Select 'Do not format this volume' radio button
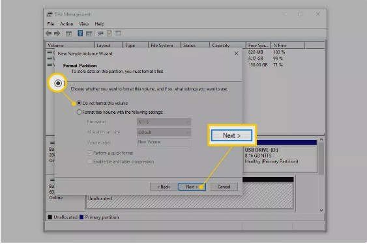Image resolution: width=367 pixels, height=244 pixels. click(x=80, y=103)
